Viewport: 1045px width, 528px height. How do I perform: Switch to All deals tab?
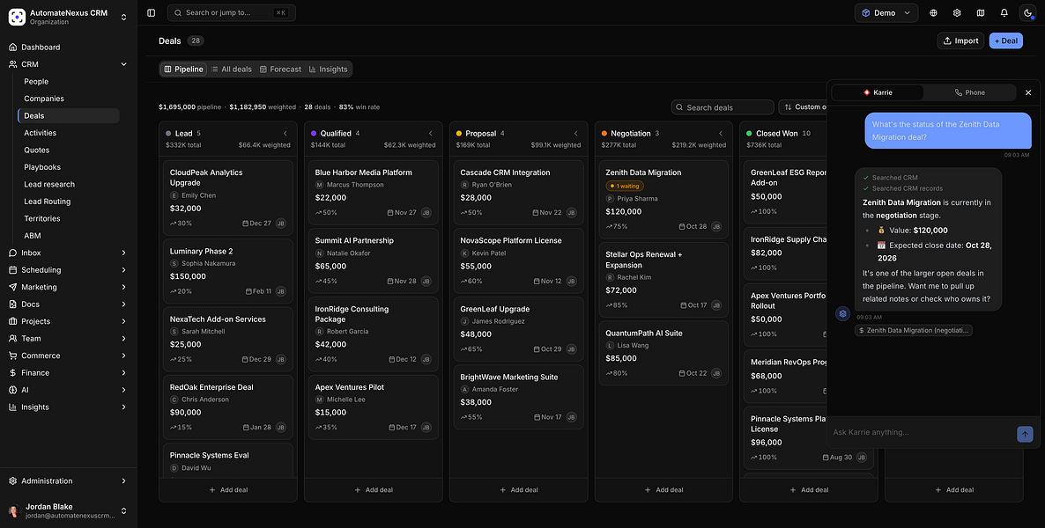231,70
